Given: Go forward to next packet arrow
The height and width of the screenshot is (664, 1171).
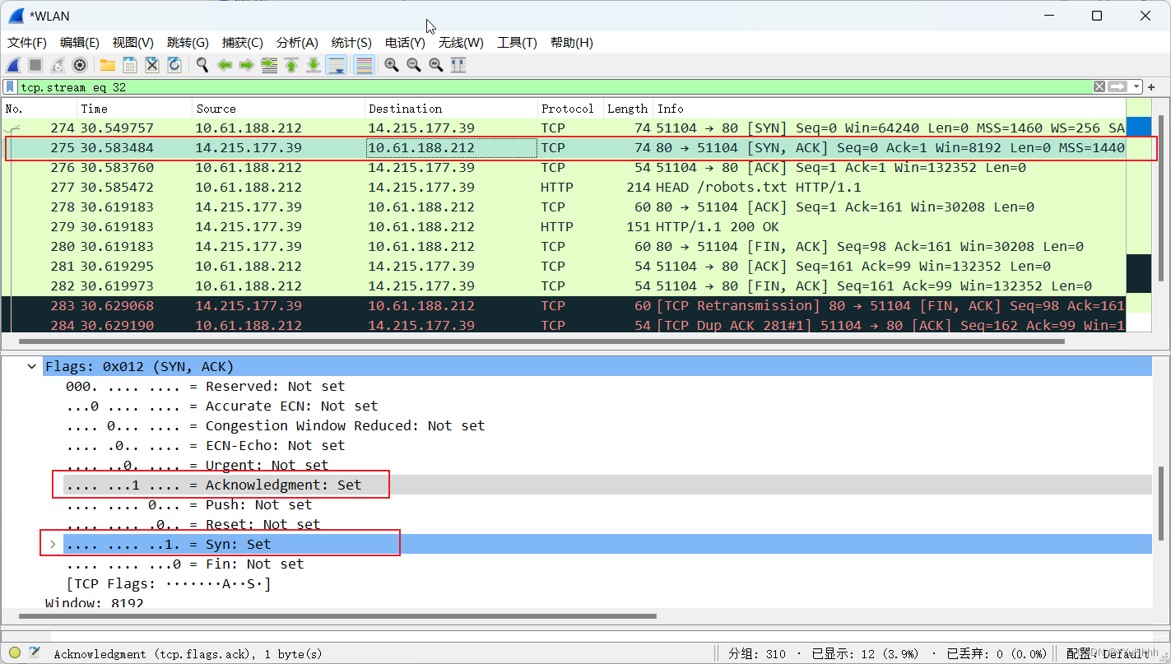Looking at the screenshot, I should [x=247, y=65].
